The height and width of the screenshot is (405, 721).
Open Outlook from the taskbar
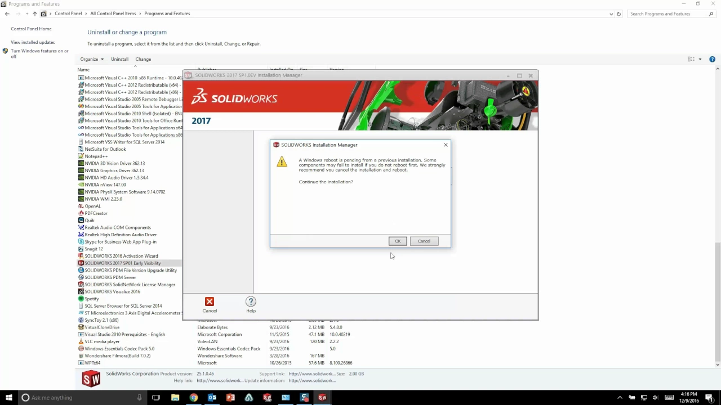212,398
